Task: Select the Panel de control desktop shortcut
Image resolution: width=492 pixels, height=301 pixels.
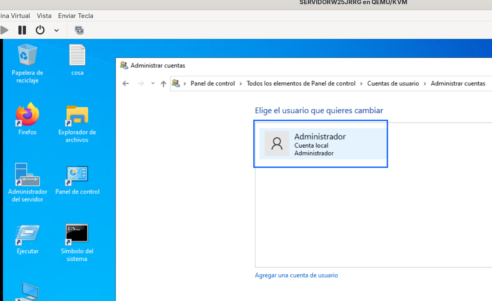Action: click(x=77, y=180)
